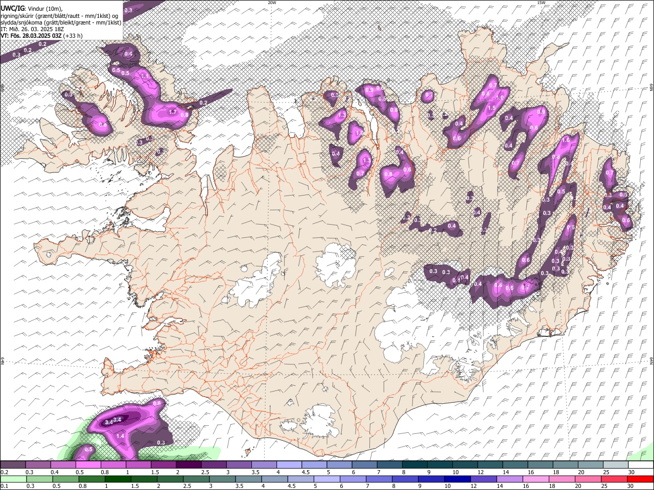
Task: Click the '1.6' snowfall value in the east
Action: [566, 139]
